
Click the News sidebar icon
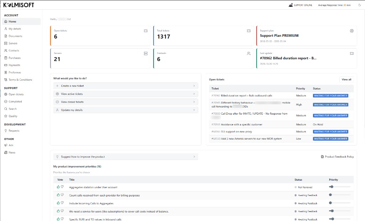click(6, 152)
